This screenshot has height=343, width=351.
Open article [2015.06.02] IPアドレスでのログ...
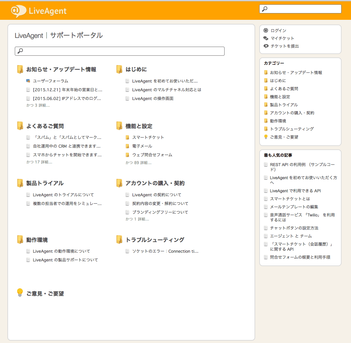tap(67, 99)
